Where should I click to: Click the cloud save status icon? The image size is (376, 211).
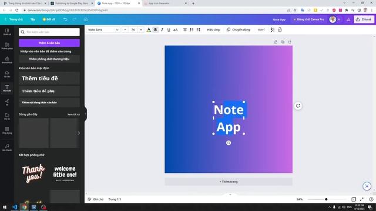pyautogui.click(x=86, y=19)
